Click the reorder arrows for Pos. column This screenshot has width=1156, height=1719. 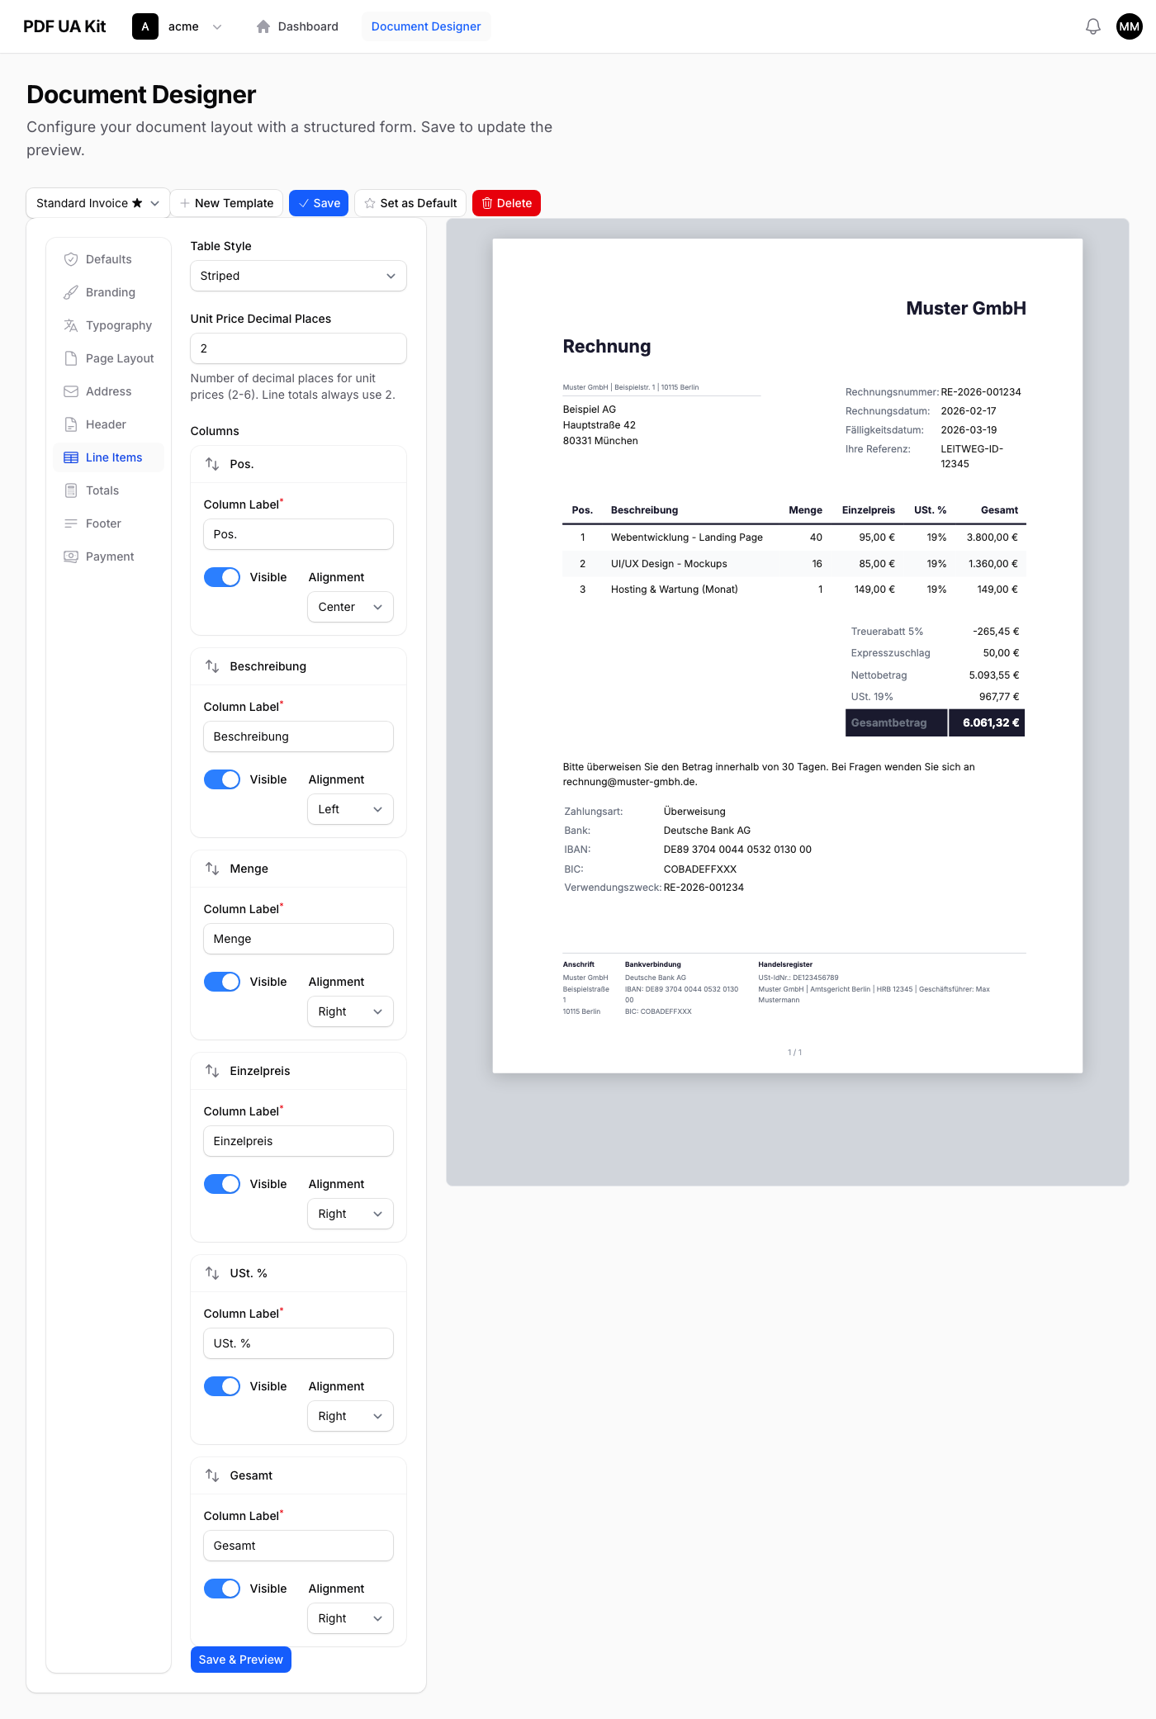[x=212, y=464]
